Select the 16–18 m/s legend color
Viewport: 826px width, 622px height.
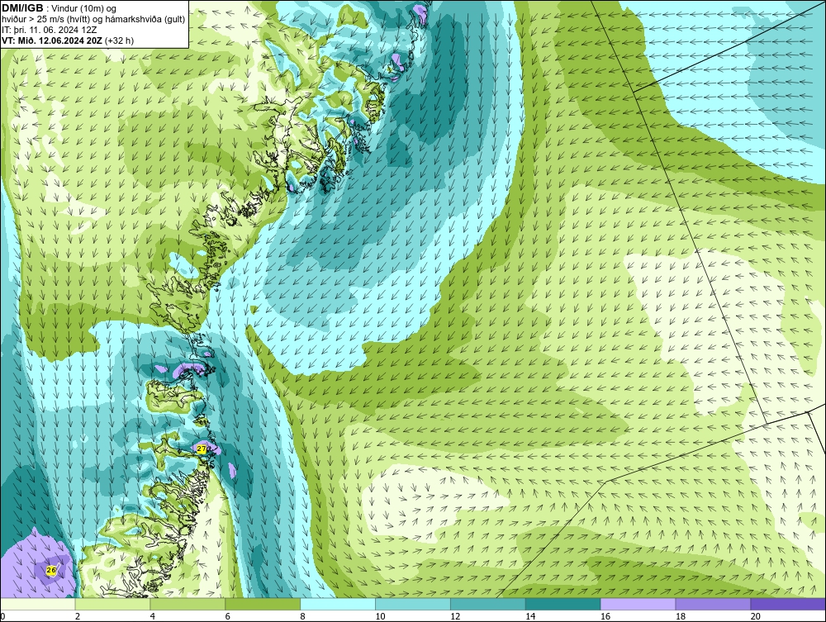click(x=638, y=604)
